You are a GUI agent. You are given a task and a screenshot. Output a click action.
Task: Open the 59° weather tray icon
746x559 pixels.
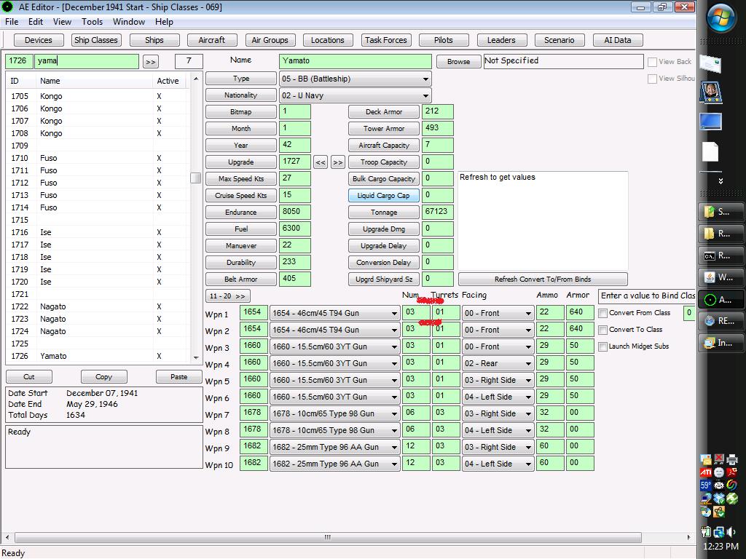tap(705, 485)
